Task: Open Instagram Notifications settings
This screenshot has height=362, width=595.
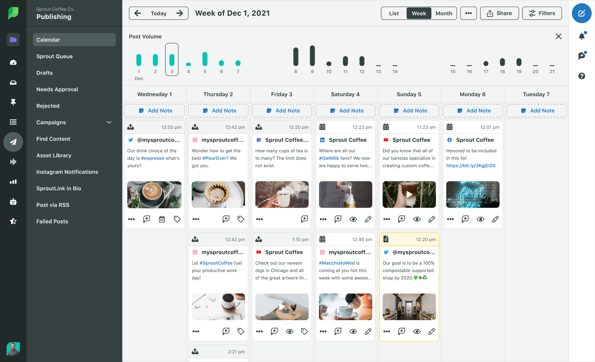Action: 67,172
